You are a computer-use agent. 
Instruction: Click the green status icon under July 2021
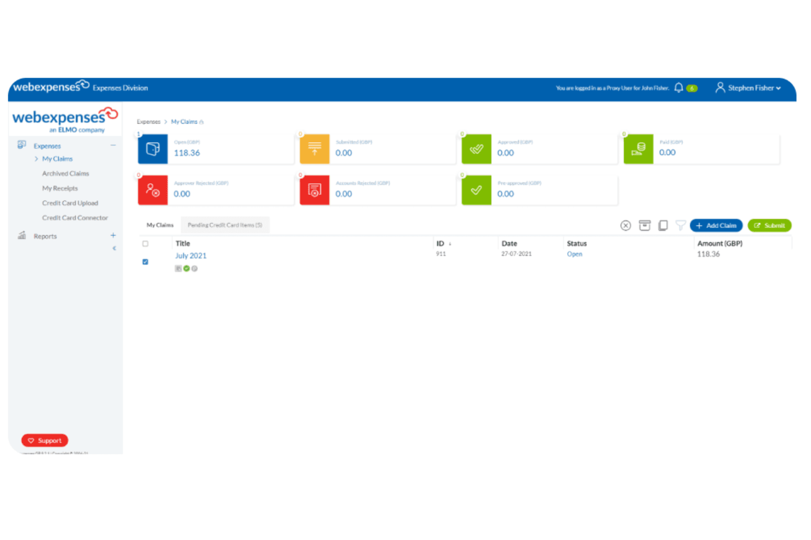186,269
